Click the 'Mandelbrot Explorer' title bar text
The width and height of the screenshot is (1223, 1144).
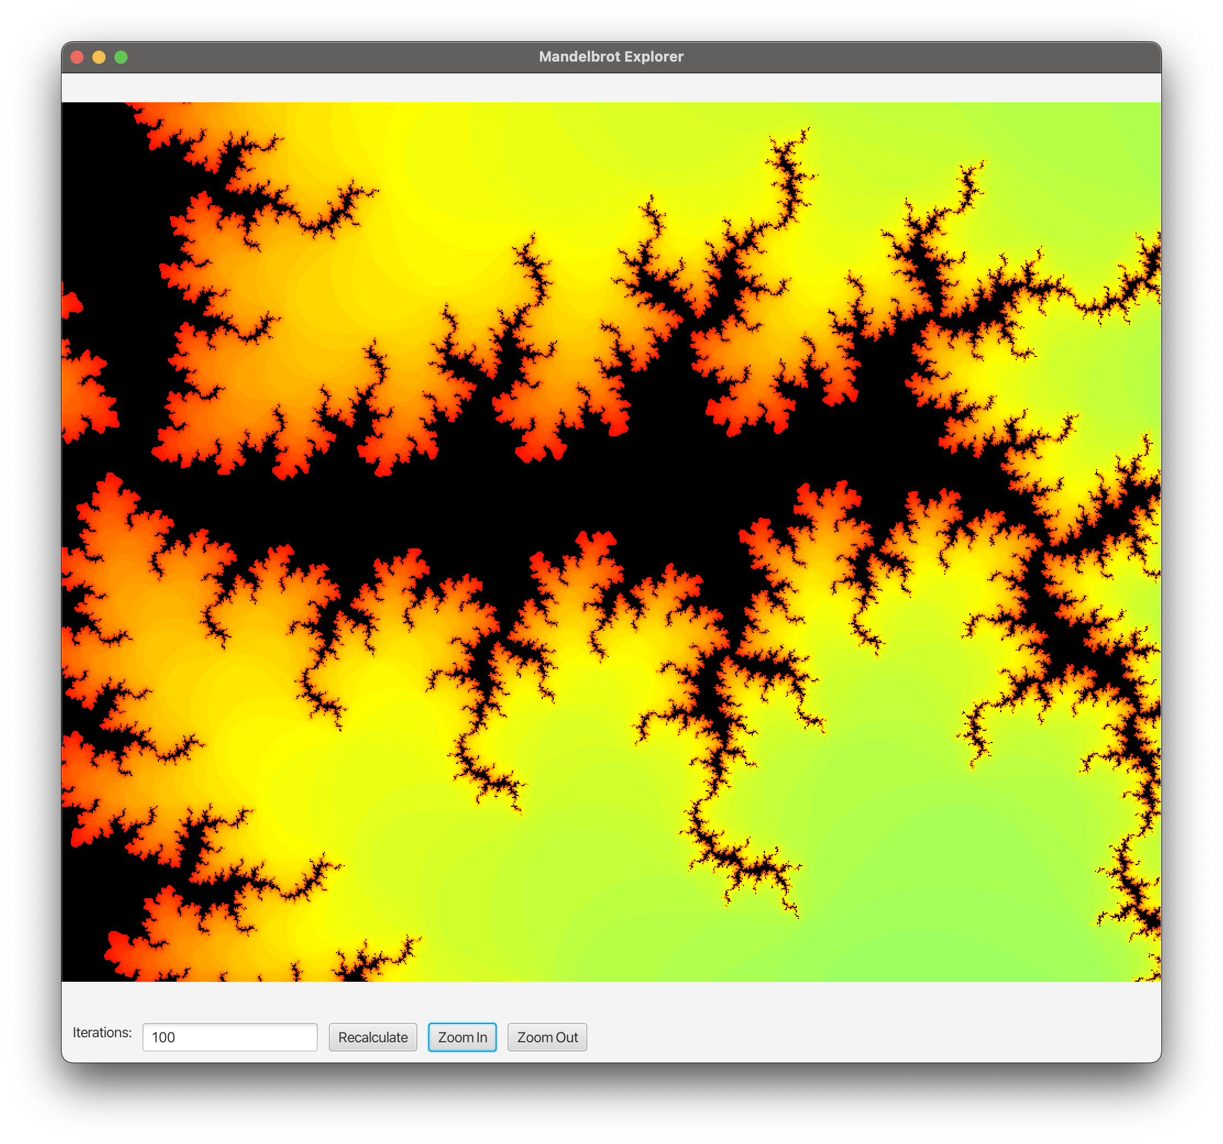click(611, 57)
